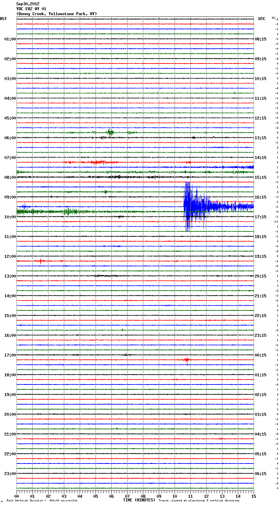This screenshot has height=505, width=280.
Task: Click minute 08 on the time axis
Action: (x=143, y=496)
